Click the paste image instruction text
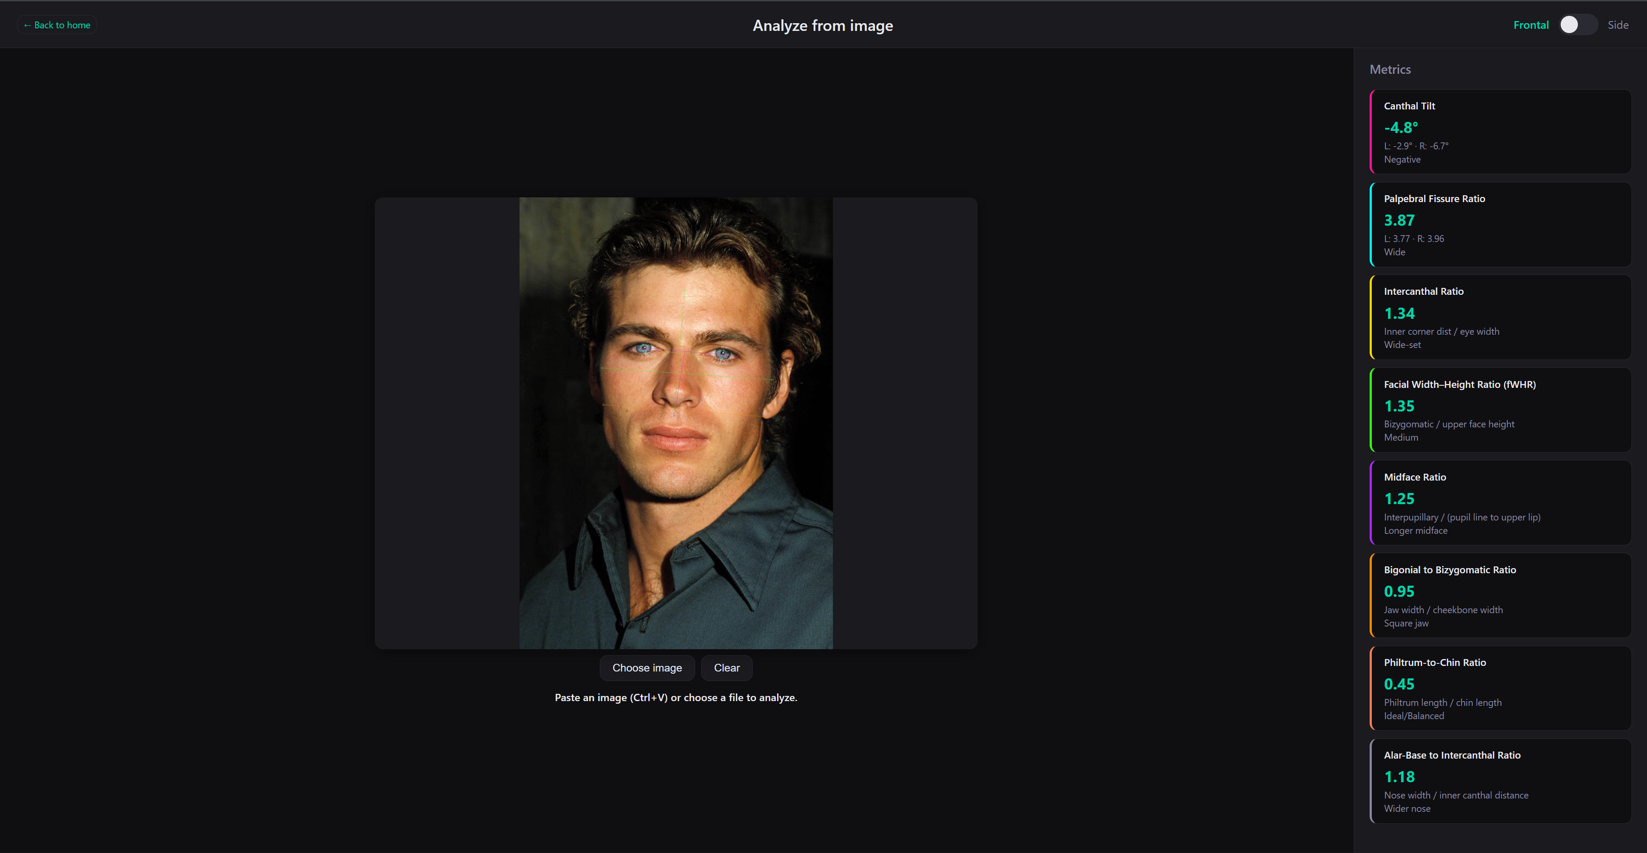The width and height of the screenshot is (1647, 853). click(x=676, y=698)
